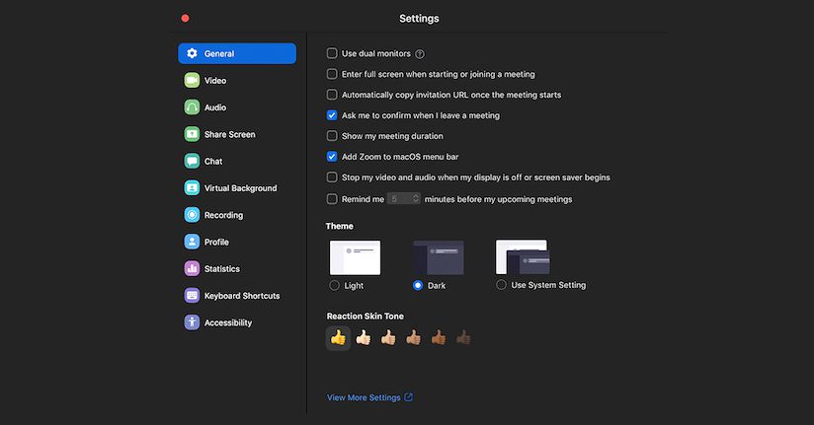Image resolution: width=814 pixels, height=425 pixels.
Task: Uncheck Add Zoom to macOS menu bar
Action: [x=332, y=157]
